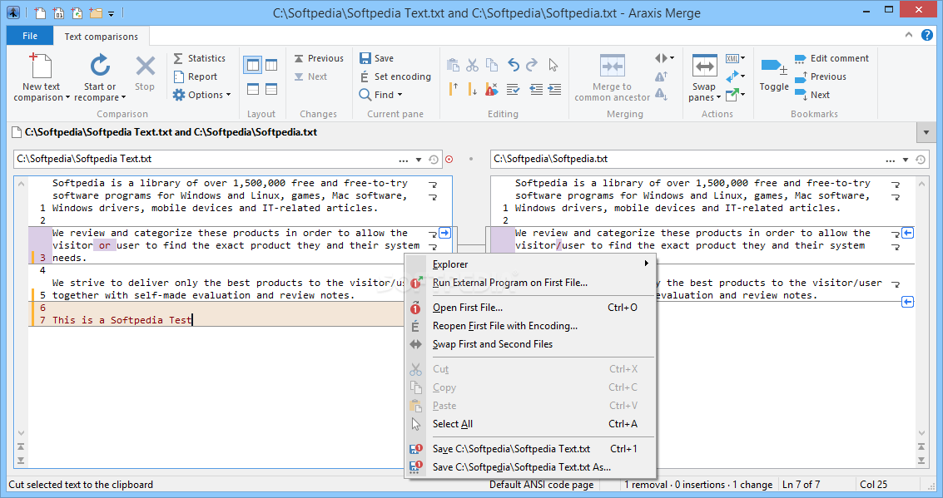The width and height of the screenshot is (943, 498).
Task: Choose Open First File menu item
Action: click(530, 308)
